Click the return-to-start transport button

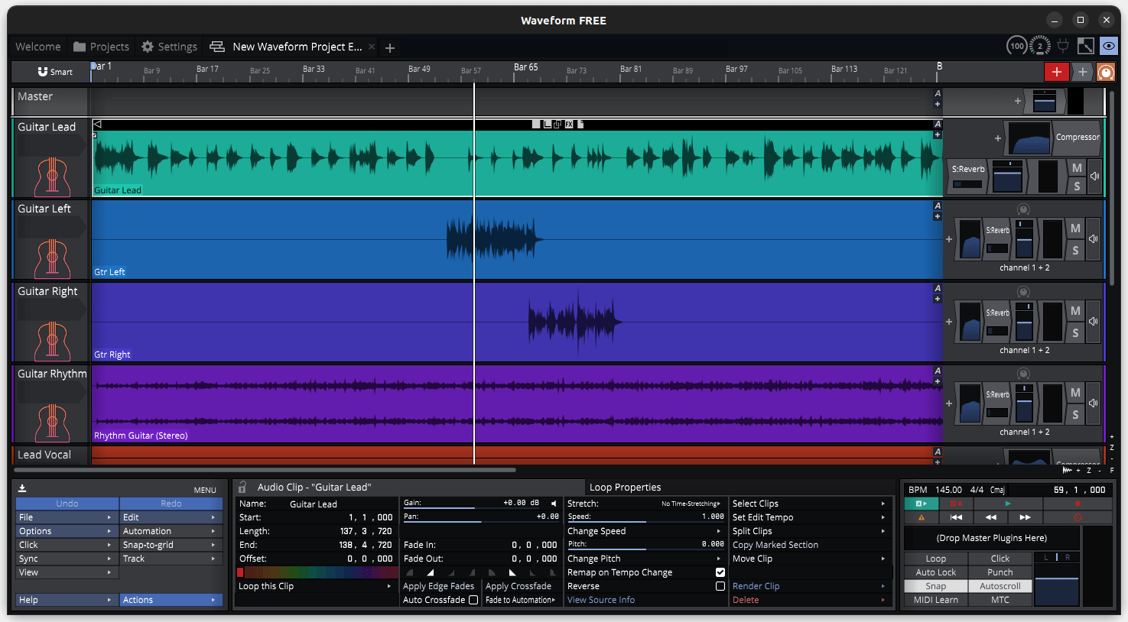[956, 517]
